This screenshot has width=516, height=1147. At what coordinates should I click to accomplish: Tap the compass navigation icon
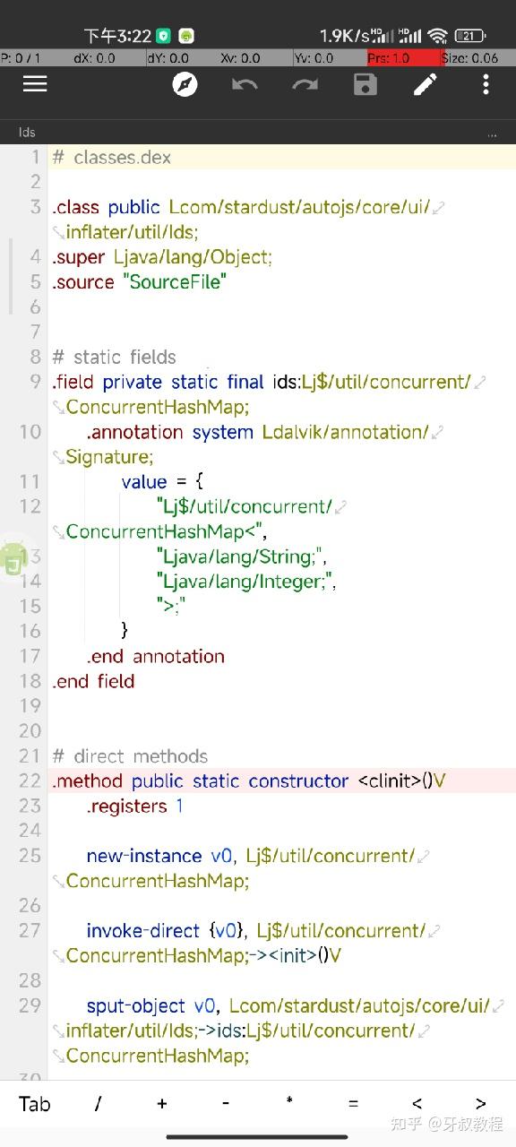pyautogui.click(x=185, y=85)
